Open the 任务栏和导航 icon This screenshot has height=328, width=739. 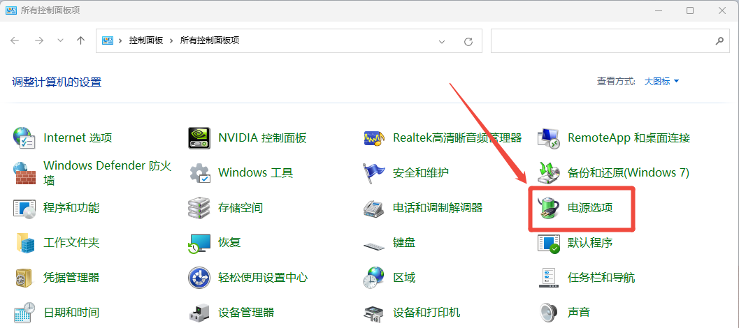[549, 278]
